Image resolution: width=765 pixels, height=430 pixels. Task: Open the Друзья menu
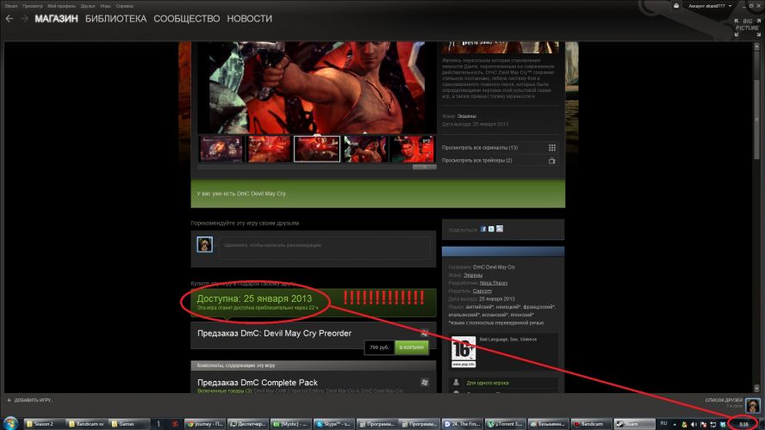[88, 6]
